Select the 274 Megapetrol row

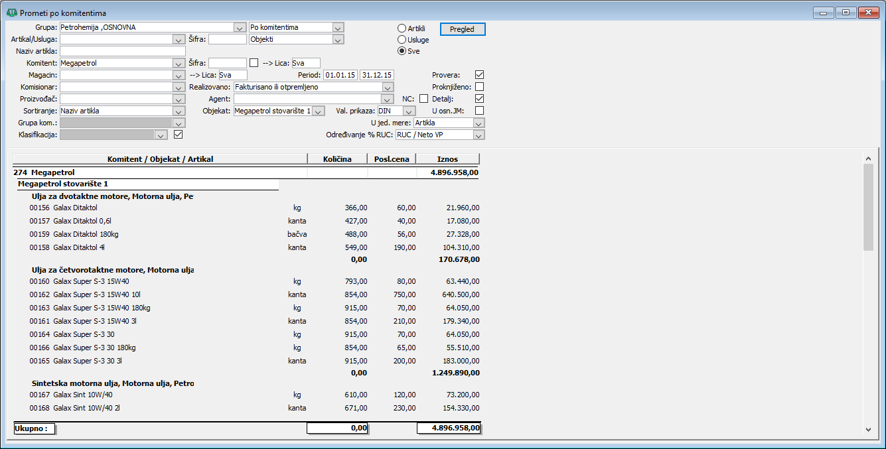[x=246, y=172]
